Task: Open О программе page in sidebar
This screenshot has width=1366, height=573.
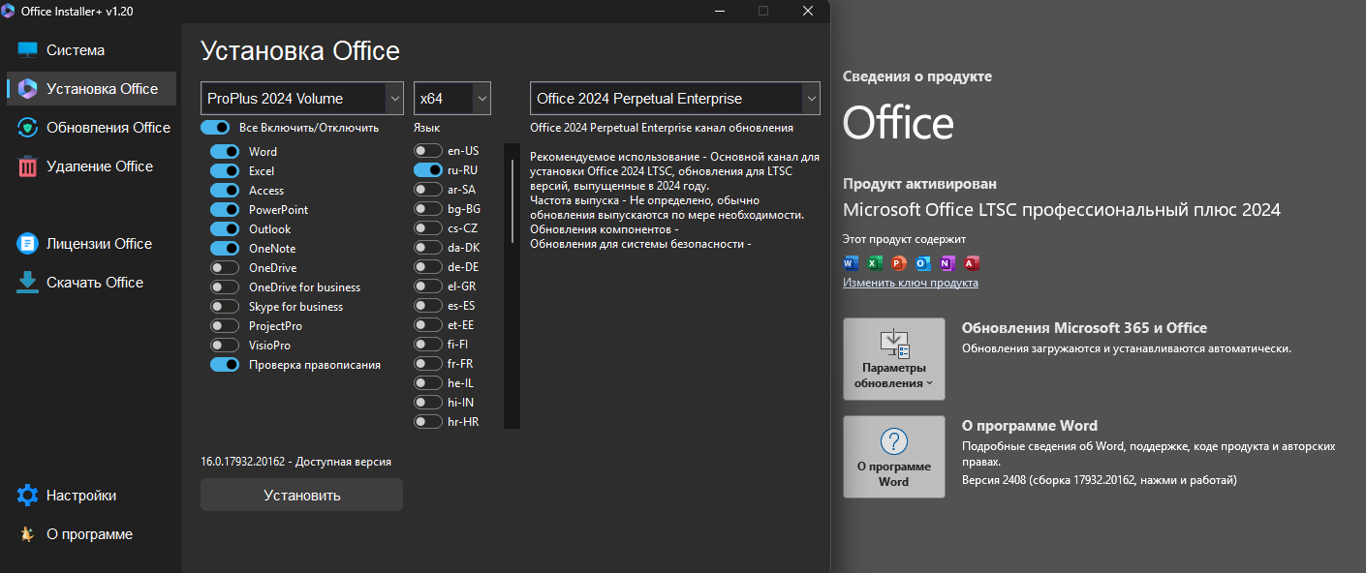Action: pos(92,534)
